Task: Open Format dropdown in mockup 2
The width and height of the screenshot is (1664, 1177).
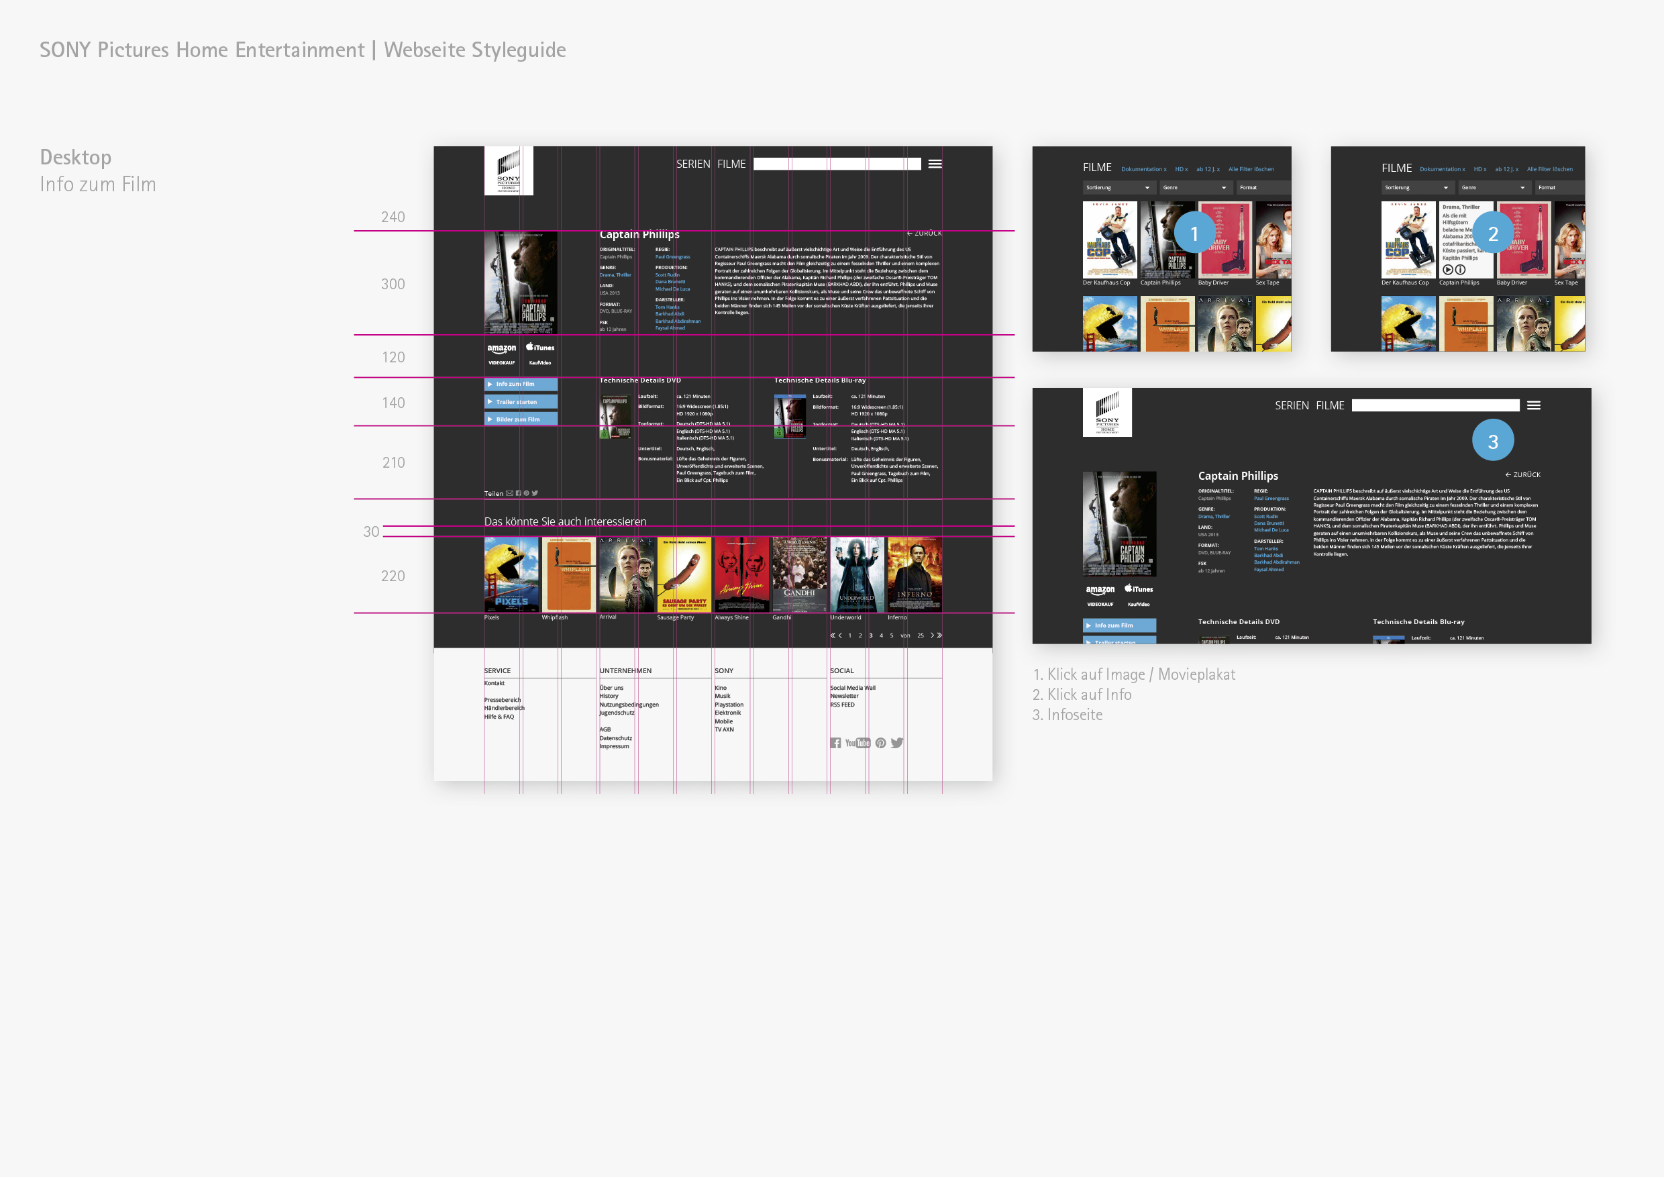Action: click(x=1559, y=188)
